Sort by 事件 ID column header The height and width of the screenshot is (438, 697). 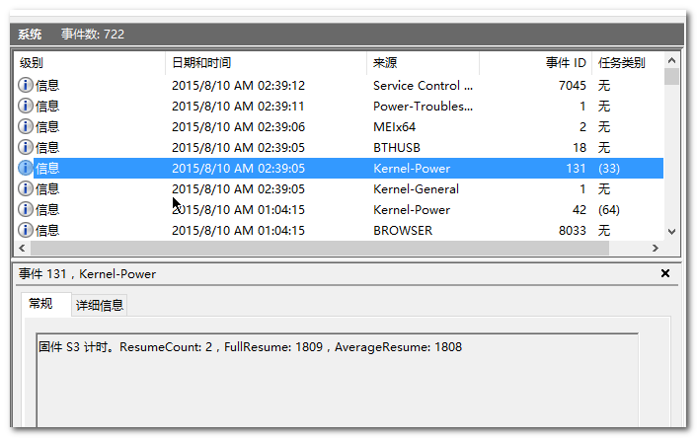pyautogui.click(x=536, y=62)
